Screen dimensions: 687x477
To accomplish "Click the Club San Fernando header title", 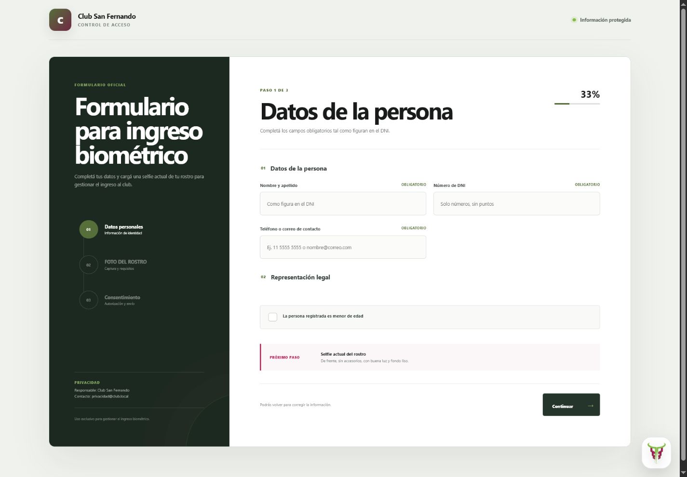I will click(x=107, y=16).
